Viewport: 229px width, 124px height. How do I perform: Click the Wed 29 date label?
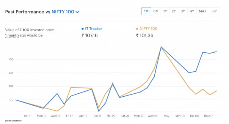click(153, 116)
